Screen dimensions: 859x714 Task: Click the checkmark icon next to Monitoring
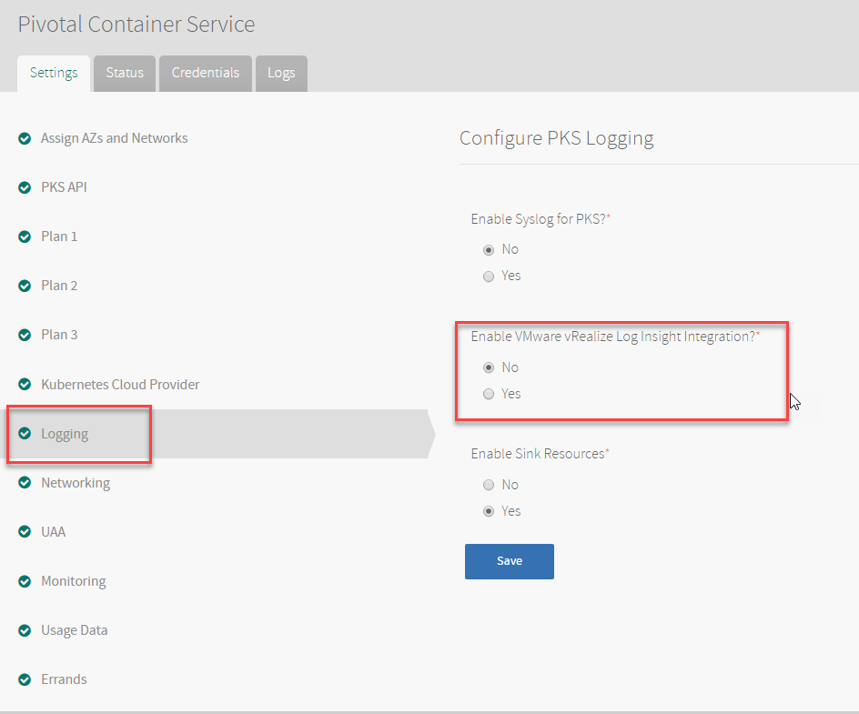(x=25, y=581)
